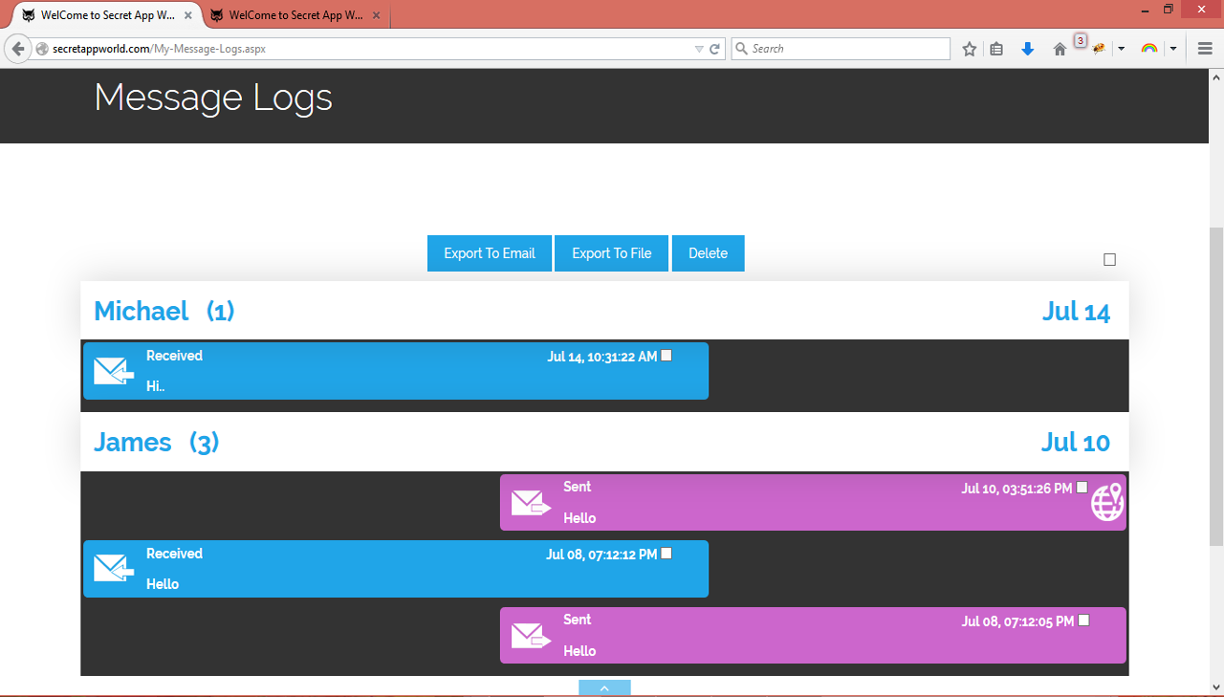Click the "Jul 08, 07:12:12 PM" timestamp
The image size is (1224, 697).
tap(601, 555)
